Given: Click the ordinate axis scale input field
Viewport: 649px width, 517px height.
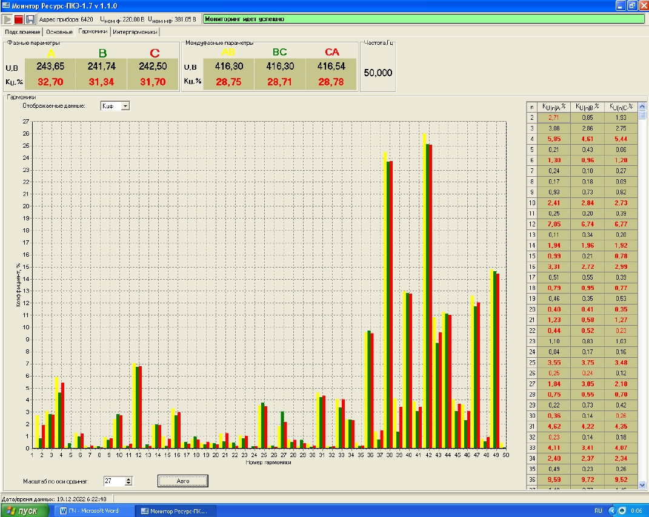Looking at the screenshot, I should click(x=113, y=481).
